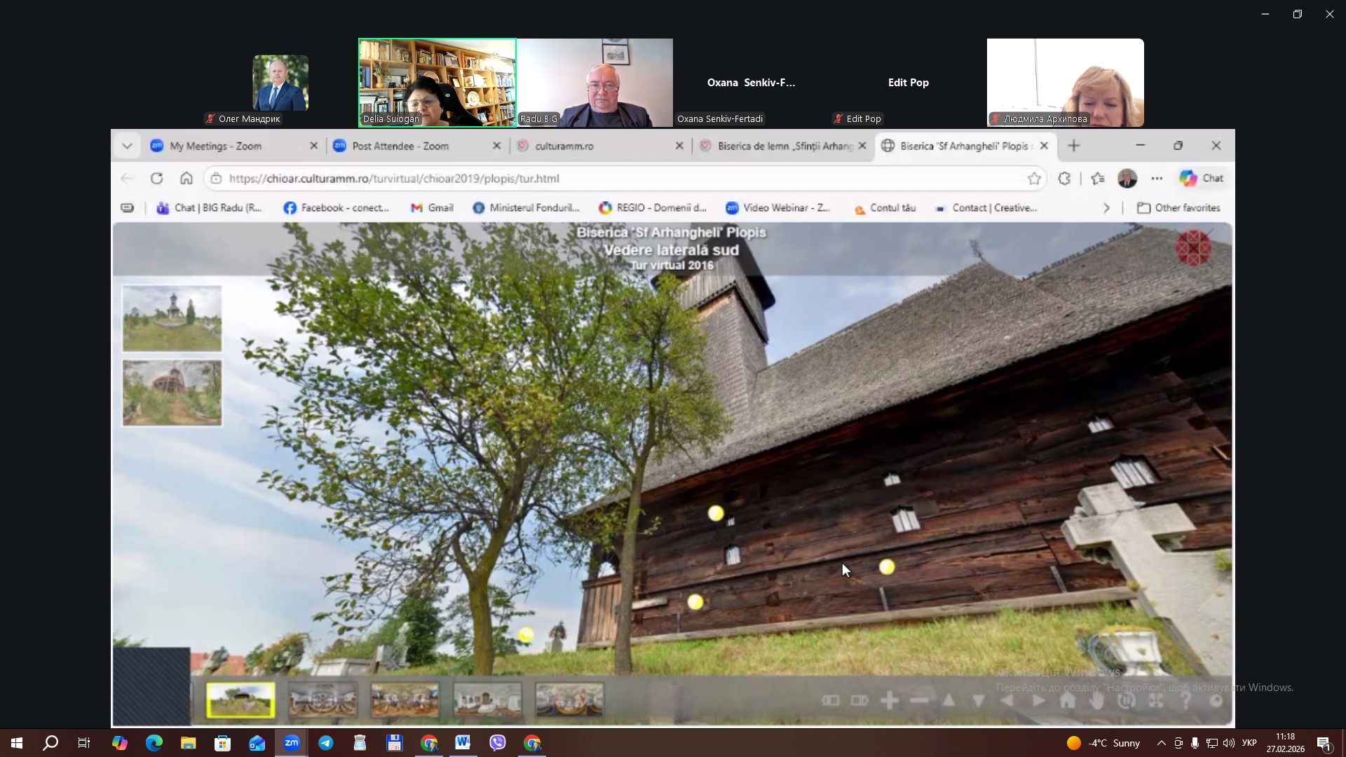1346x757 pixels.
Task: Switch to the culturamm.ro tab
Action: [564, 146]
